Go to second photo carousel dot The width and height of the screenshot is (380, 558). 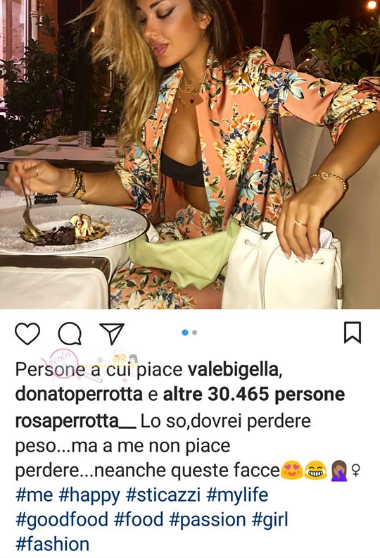pyautogui.click(x=194, y=333)
